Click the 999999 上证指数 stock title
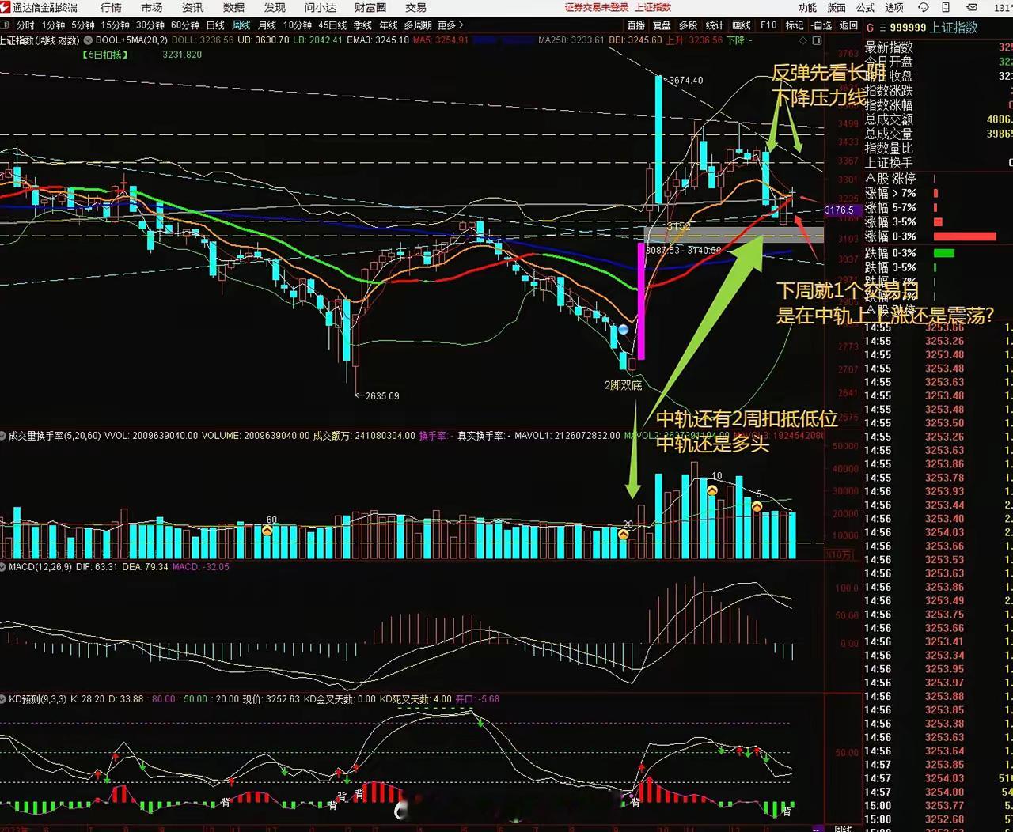The height and width of the screenshot is (832, 1013). pyautogui.click(x=934, y=28)
